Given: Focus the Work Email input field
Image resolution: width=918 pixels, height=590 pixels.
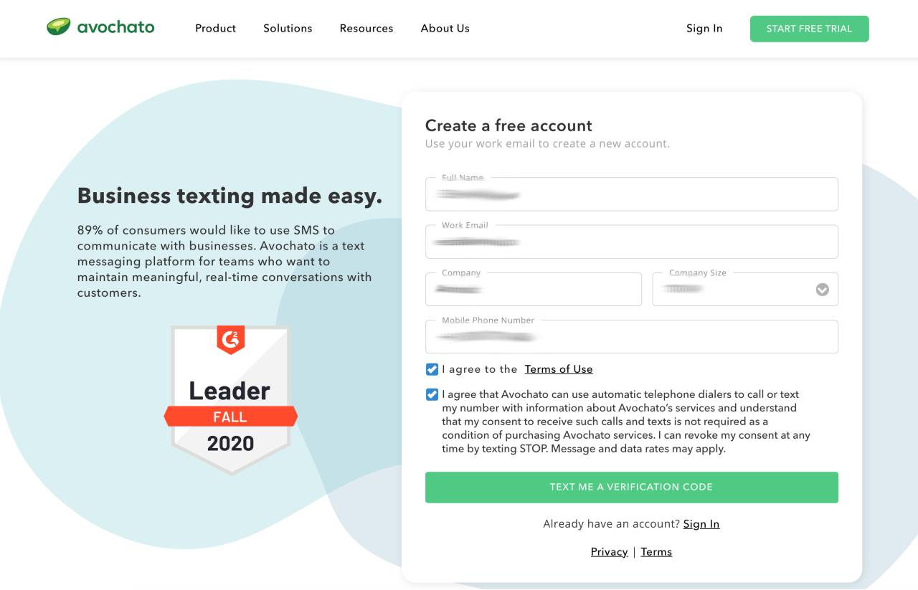Looking at the screenshot, I should (631, 242).
